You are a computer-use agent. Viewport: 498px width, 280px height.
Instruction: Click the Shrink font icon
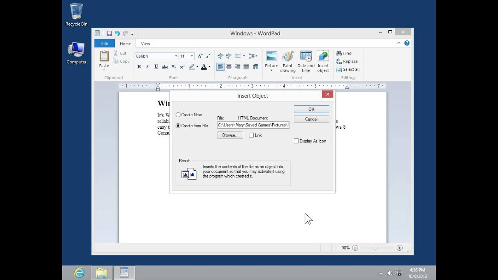[x=208, y=56]
